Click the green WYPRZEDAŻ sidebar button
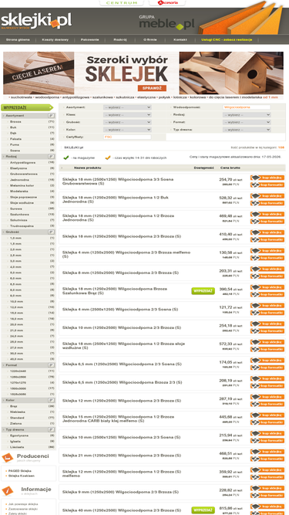 [26, 107]
